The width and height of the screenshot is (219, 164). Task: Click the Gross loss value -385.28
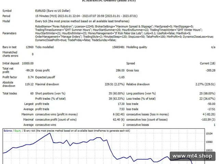(210, 70)
